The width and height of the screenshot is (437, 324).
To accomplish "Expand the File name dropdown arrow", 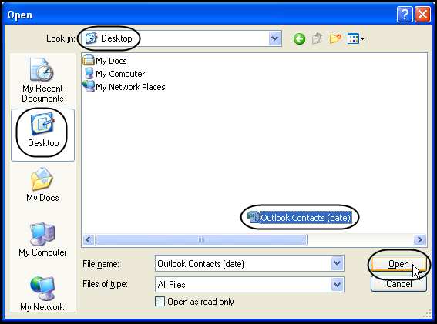I will (x=338, y=263).
